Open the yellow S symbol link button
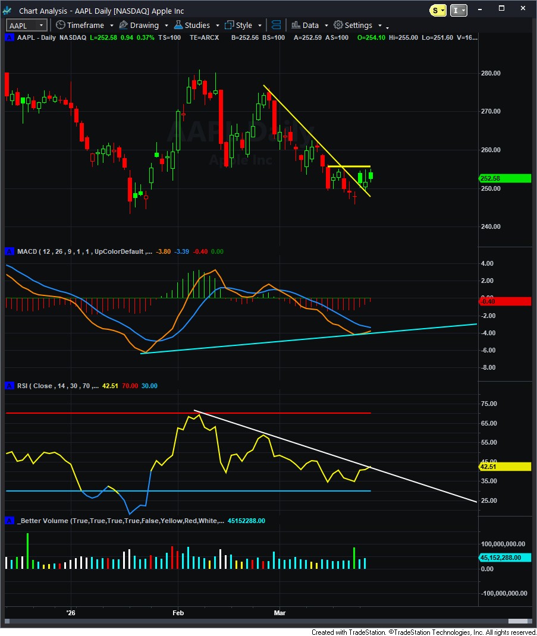This screenshot has width=537, height=636. coord(438,11)
